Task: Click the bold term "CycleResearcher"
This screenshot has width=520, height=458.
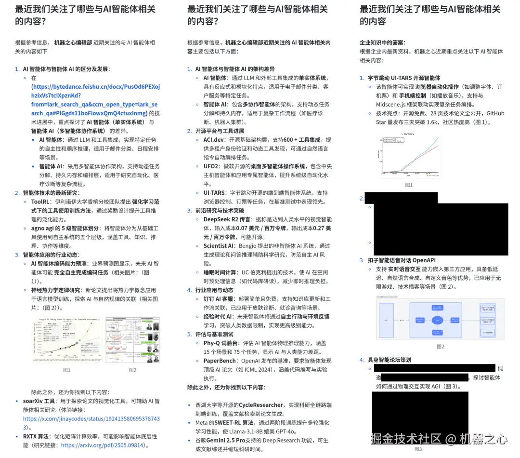Action: point(260,405)
